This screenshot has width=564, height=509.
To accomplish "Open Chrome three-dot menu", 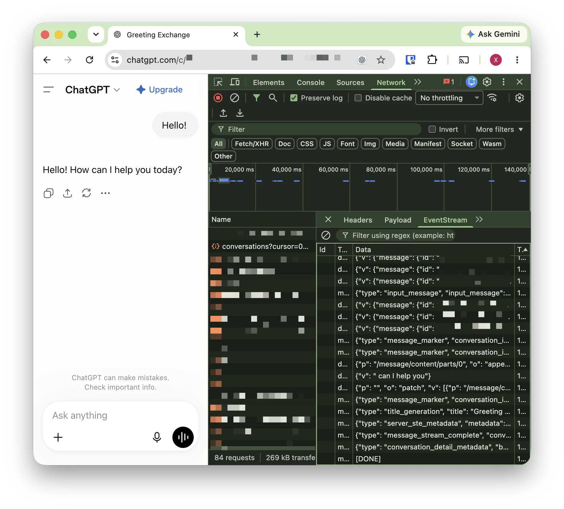I will coord(517,60).
